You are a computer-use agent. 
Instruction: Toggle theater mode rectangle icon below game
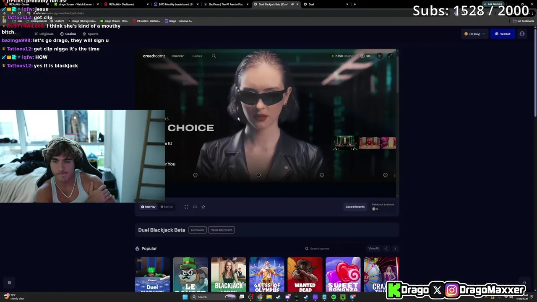tap(195, 207)
